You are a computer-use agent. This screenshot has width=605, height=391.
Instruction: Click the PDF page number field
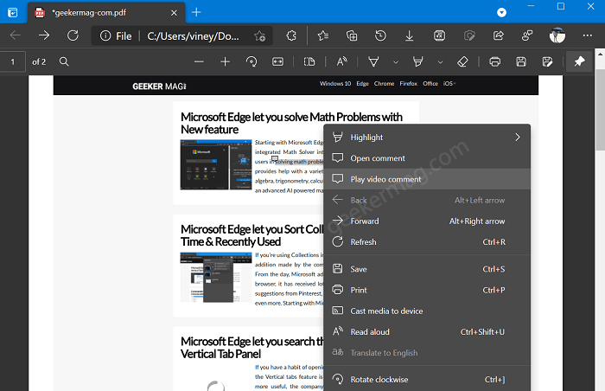[x=13, y=61]
